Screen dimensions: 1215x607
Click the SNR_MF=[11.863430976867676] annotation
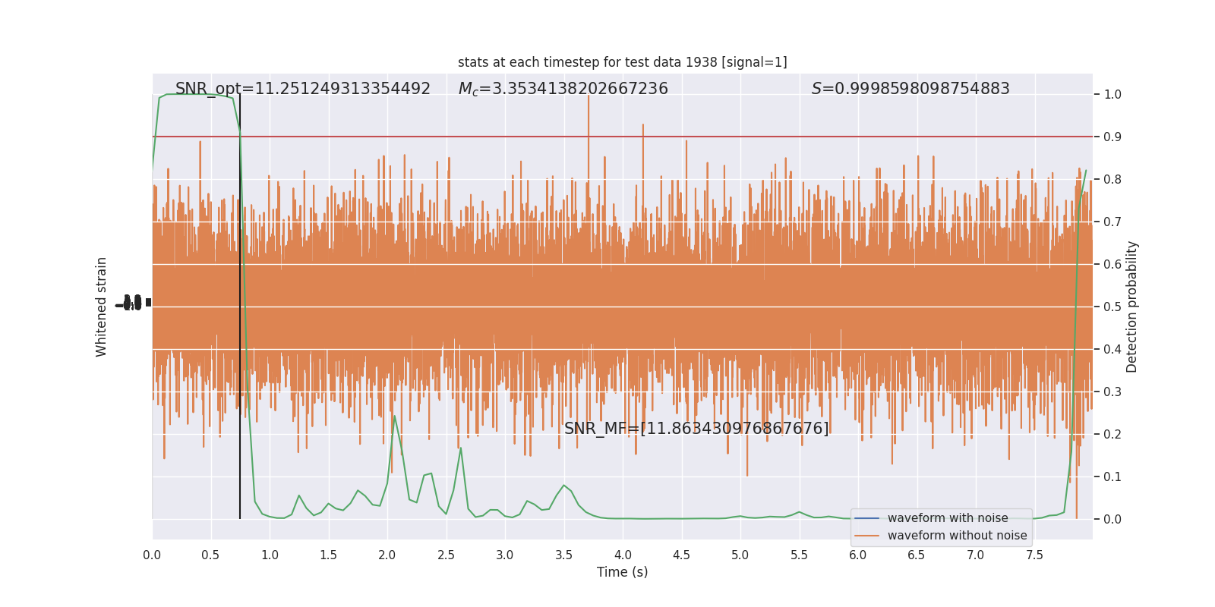pos(696,429)
